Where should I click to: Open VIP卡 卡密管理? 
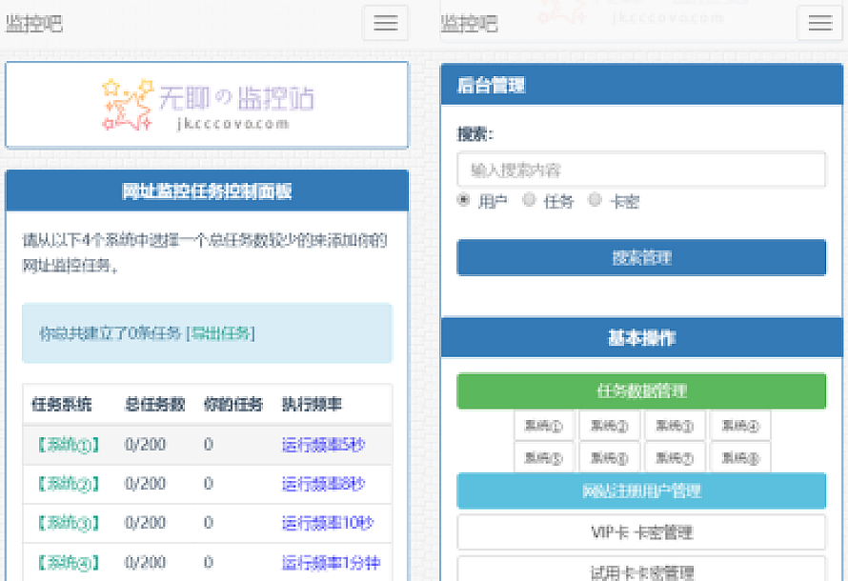click(x=641, y=532)
